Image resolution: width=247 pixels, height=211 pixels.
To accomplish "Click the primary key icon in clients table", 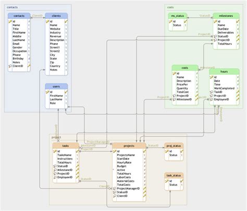I will click(x=47, y=21).
